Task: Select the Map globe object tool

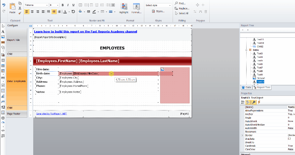Action: (x=3, y=118)
